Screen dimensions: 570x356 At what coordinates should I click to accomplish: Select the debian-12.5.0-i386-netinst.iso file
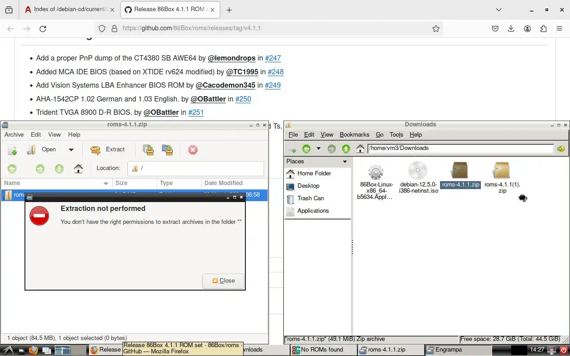pos(418,178)
